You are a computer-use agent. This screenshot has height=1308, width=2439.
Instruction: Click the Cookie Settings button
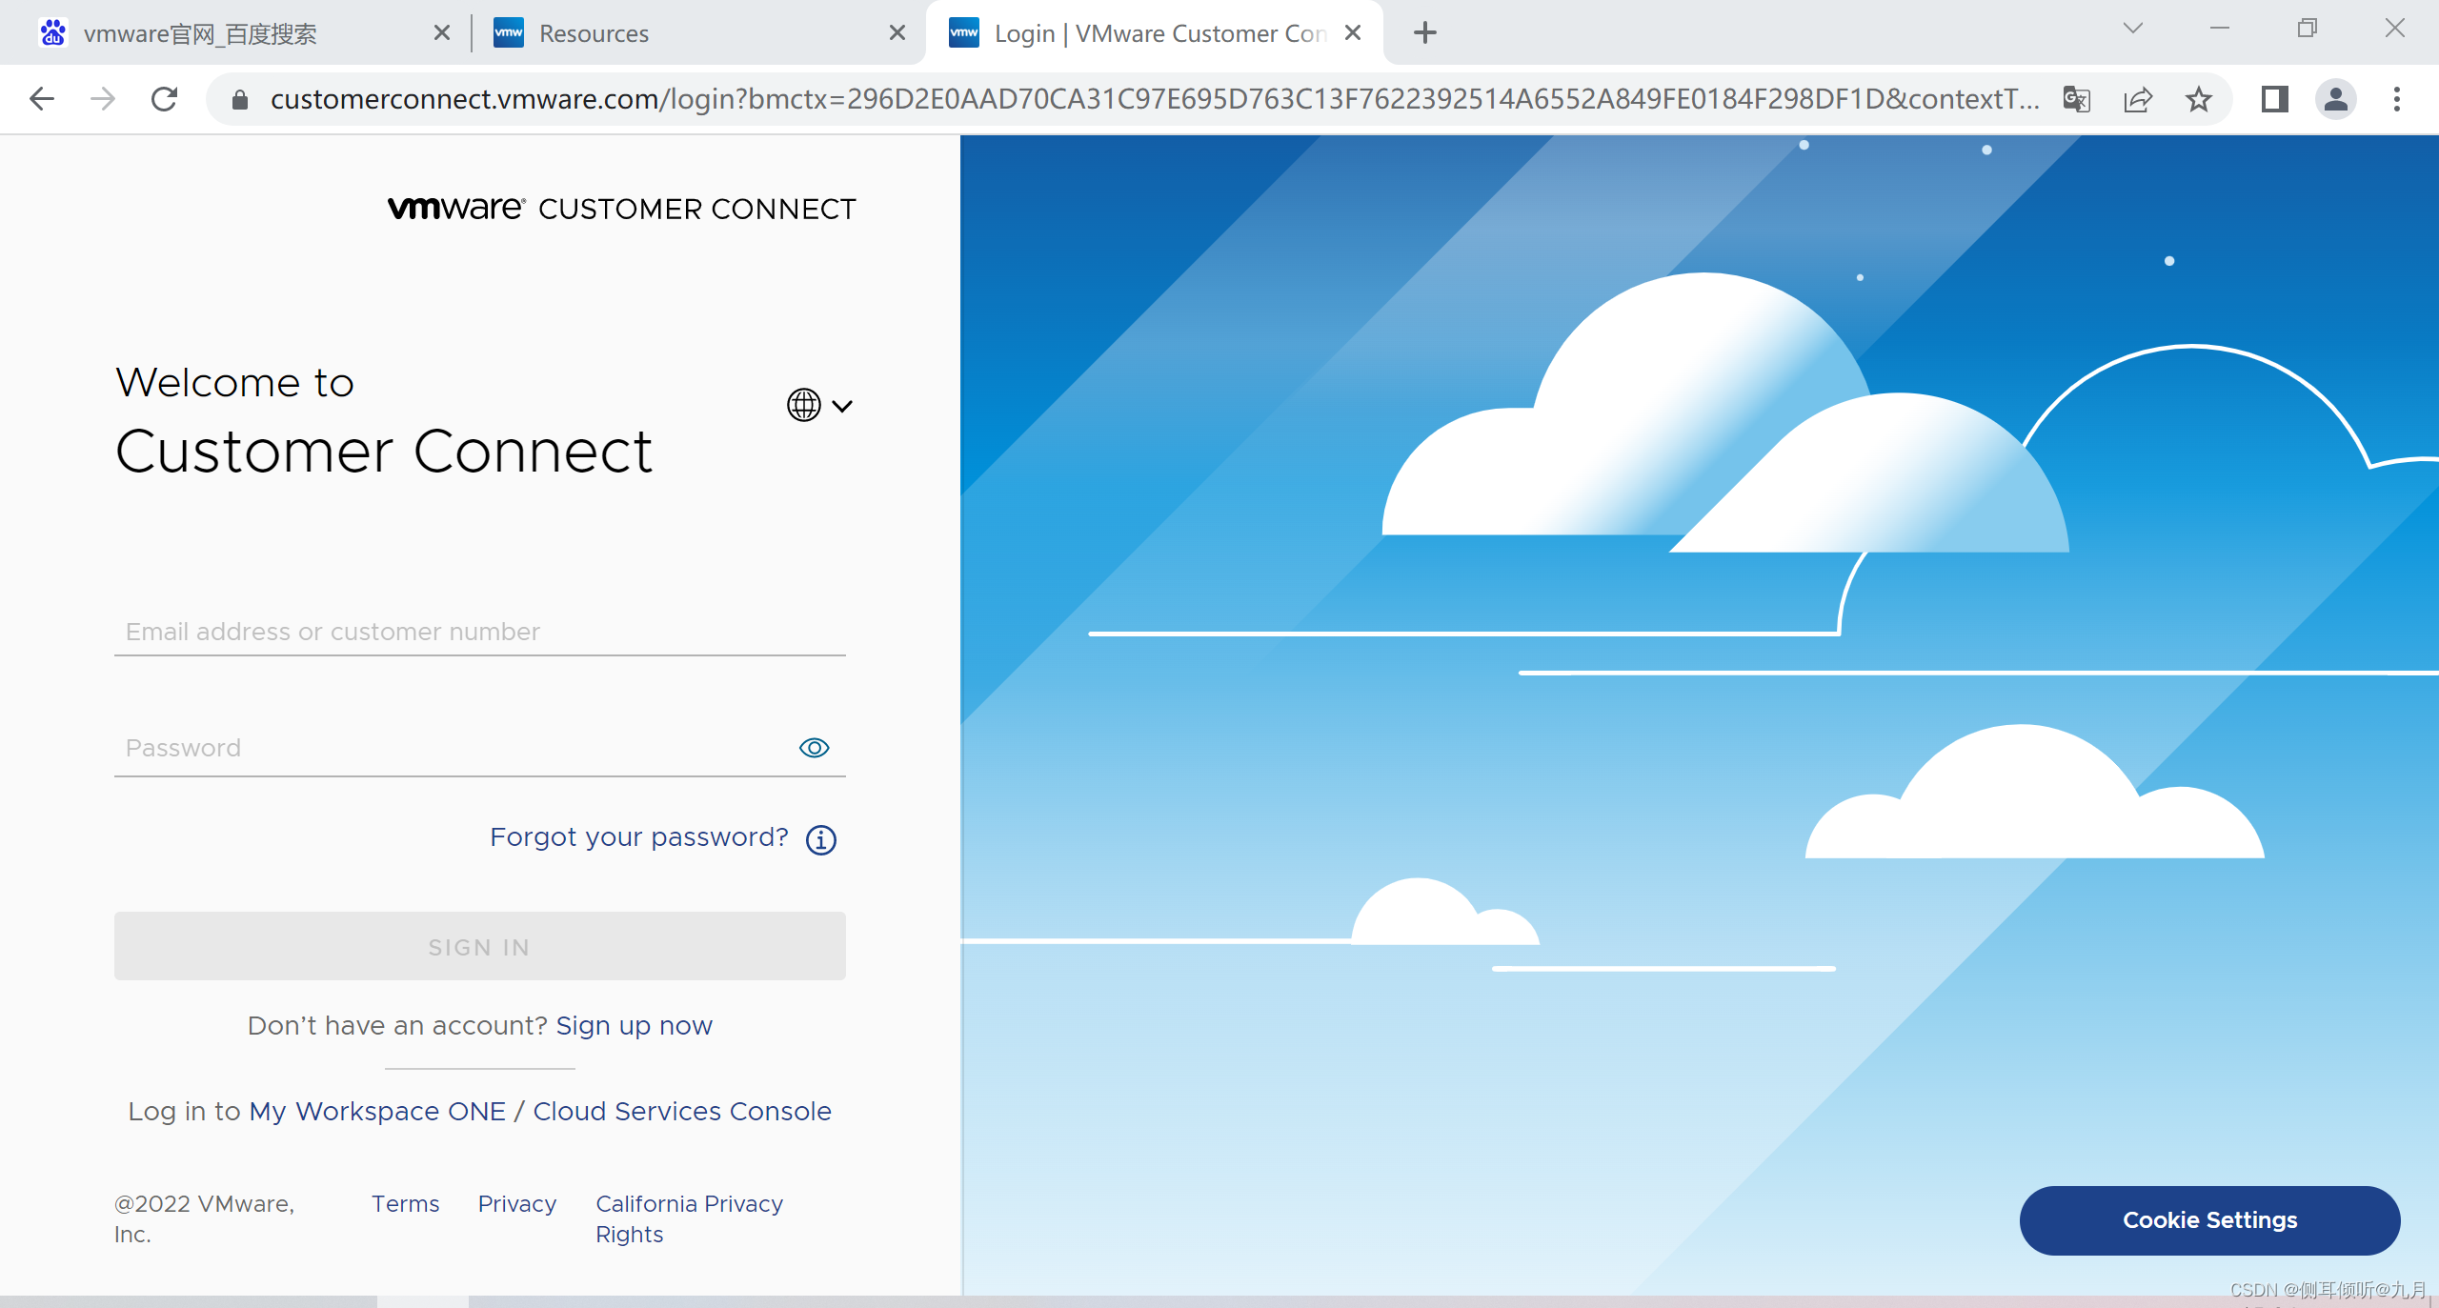click(2210, 1217)
